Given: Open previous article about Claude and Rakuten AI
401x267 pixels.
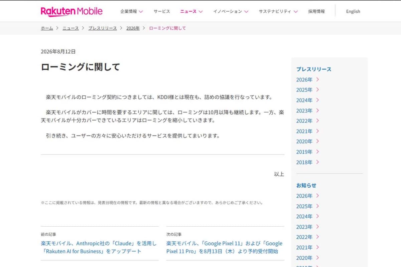Looking at the screenshot, I should click(99, 247).
